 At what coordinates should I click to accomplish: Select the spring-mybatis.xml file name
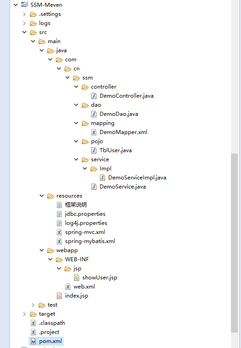tap(90, 241)
